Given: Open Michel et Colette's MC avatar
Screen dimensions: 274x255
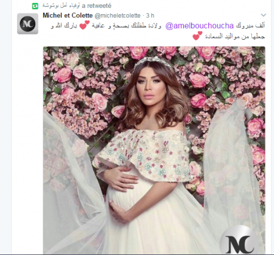Looking at the screenshot, I should 28,24.
